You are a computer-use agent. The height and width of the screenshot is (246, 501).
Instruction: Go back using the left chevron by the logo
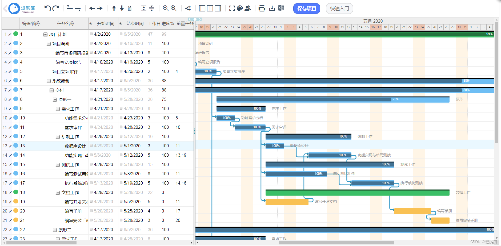coord(5,9)
